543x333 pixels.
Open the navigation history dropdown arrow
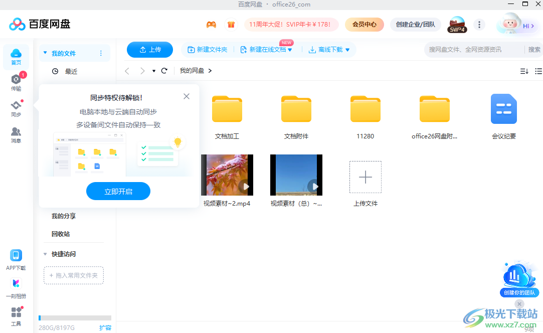pyautogui.click(x=154, y=71)
